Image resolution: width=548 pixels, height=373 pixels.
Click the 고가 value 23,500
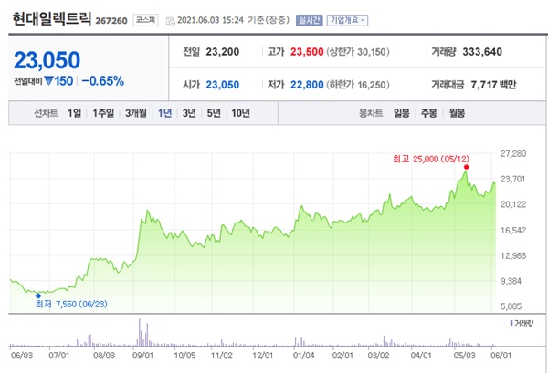[307, 52]
